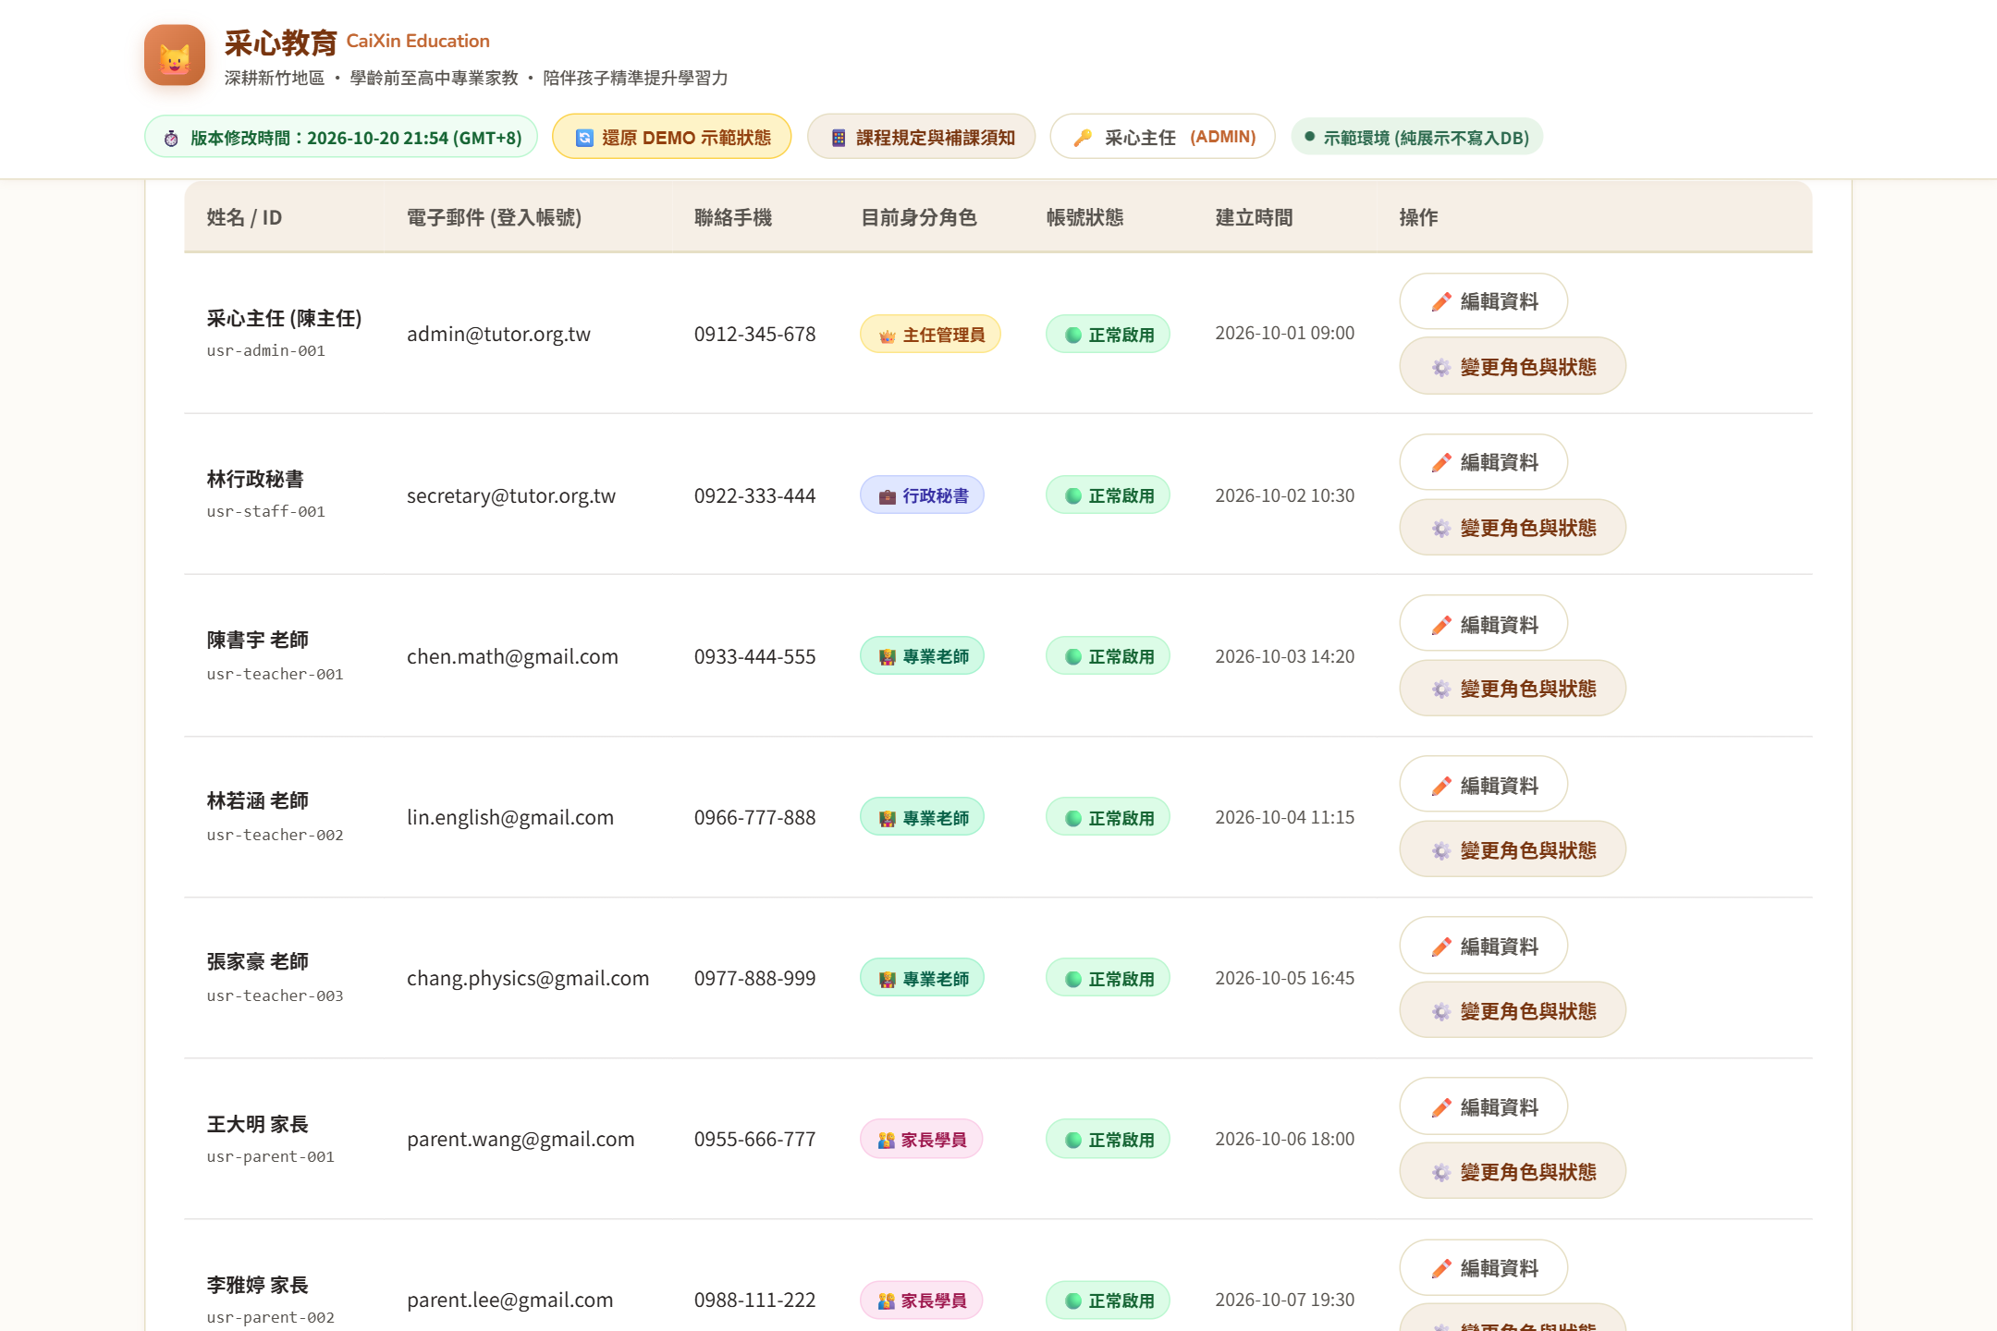Select email admin@tutor.org.tw
The width and height of the screenshot is (1997, 1331).
(x=498, y=335)
